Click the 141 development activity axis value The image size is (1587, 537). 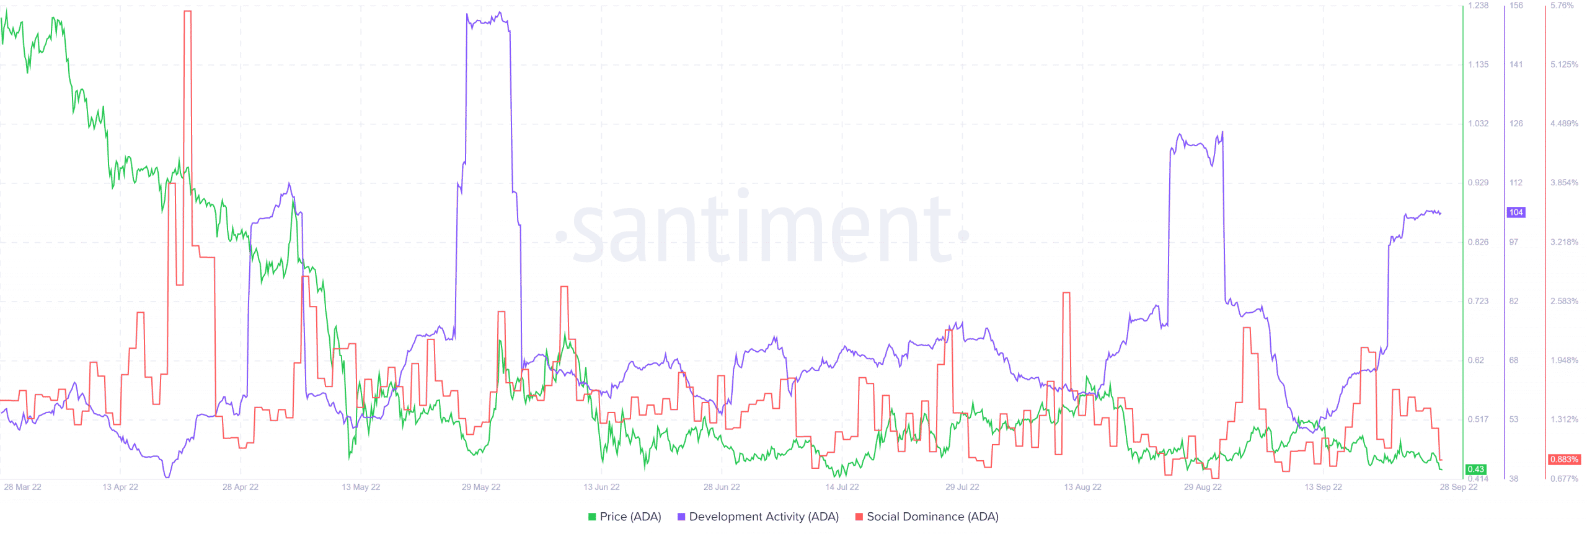click(x=1516, y=64)
